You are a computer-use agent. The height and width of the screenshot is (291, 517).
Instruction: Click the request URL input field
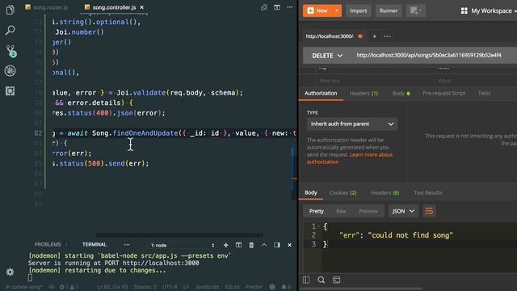tap(435, 56)
